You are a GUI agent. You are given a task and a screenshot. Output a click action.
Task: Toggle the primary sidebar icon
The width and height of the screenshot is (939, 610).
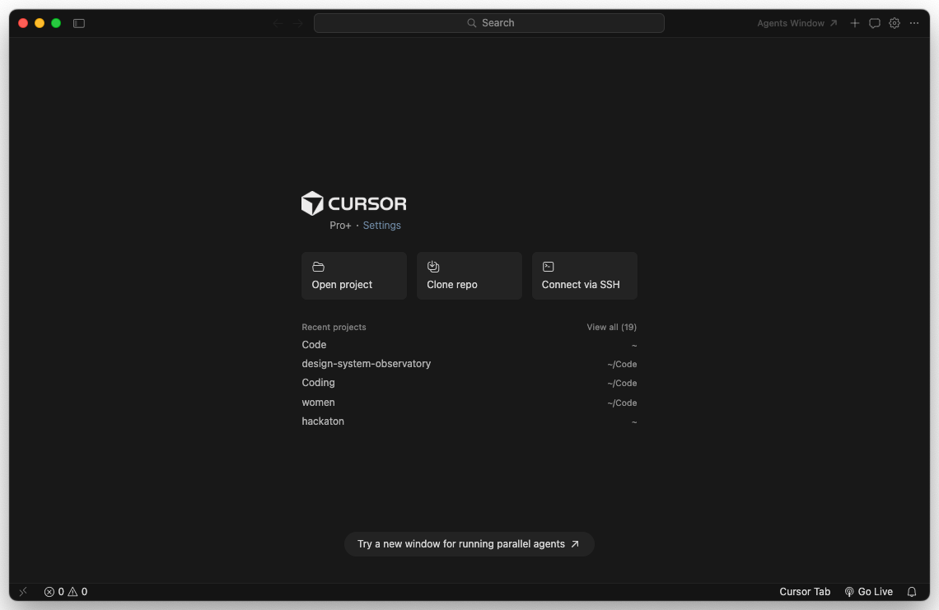(x=79, y=23)
